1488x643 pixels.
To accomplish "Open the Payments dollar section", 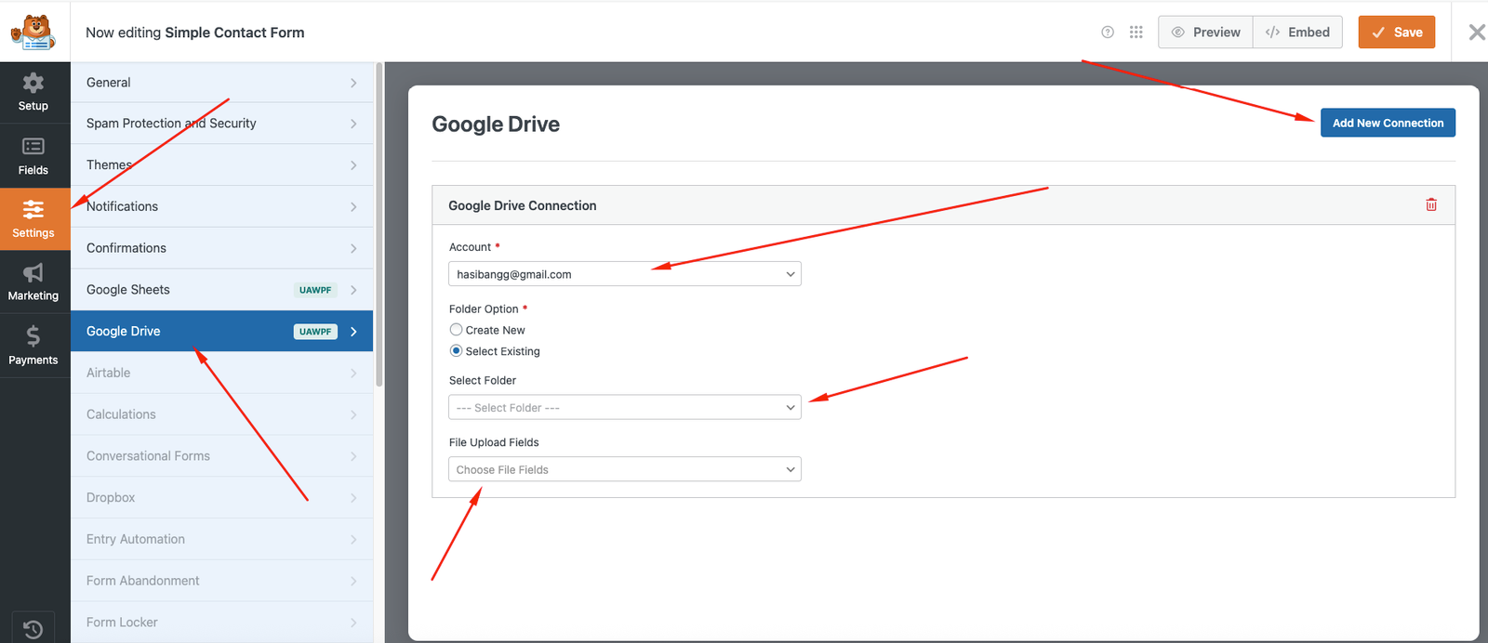I will tap(33, 346).
